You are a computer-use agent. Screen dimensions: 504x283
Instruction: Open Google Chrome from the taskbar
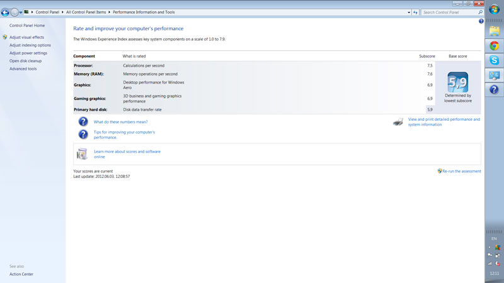495,45
